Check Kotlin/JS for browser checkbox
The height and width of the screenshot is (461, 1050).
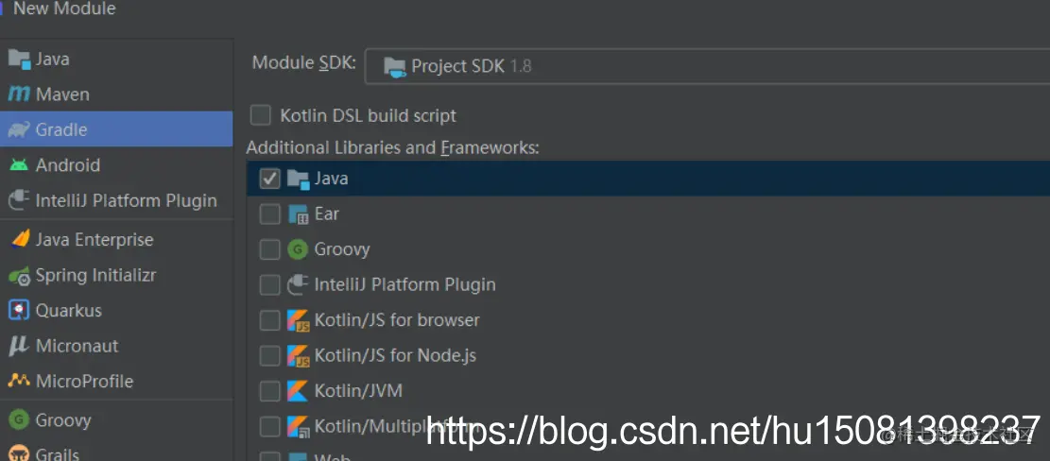pos(270,320)
